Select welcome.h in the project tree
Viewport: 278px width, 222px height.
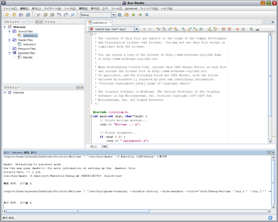30,44
